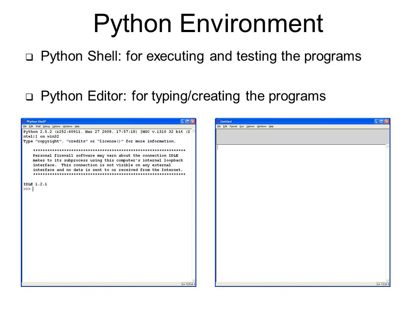
Task: Minimize the Python Shell window
Action: [x=183, y=121]
